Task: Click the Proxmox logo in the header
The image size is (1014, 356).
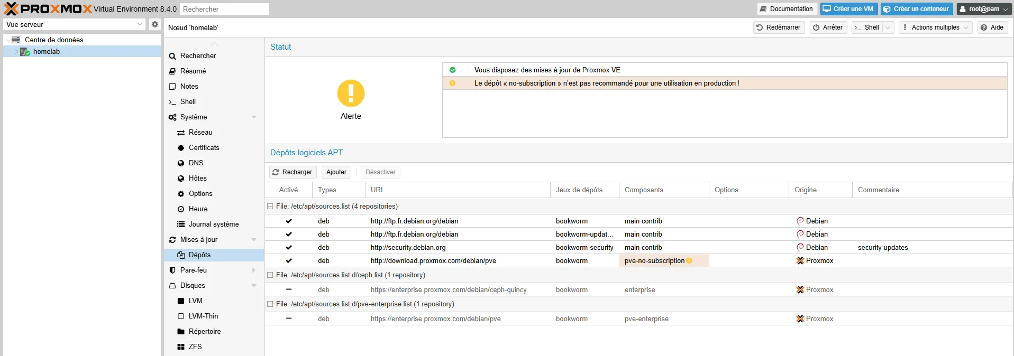Action: (48, 9)
